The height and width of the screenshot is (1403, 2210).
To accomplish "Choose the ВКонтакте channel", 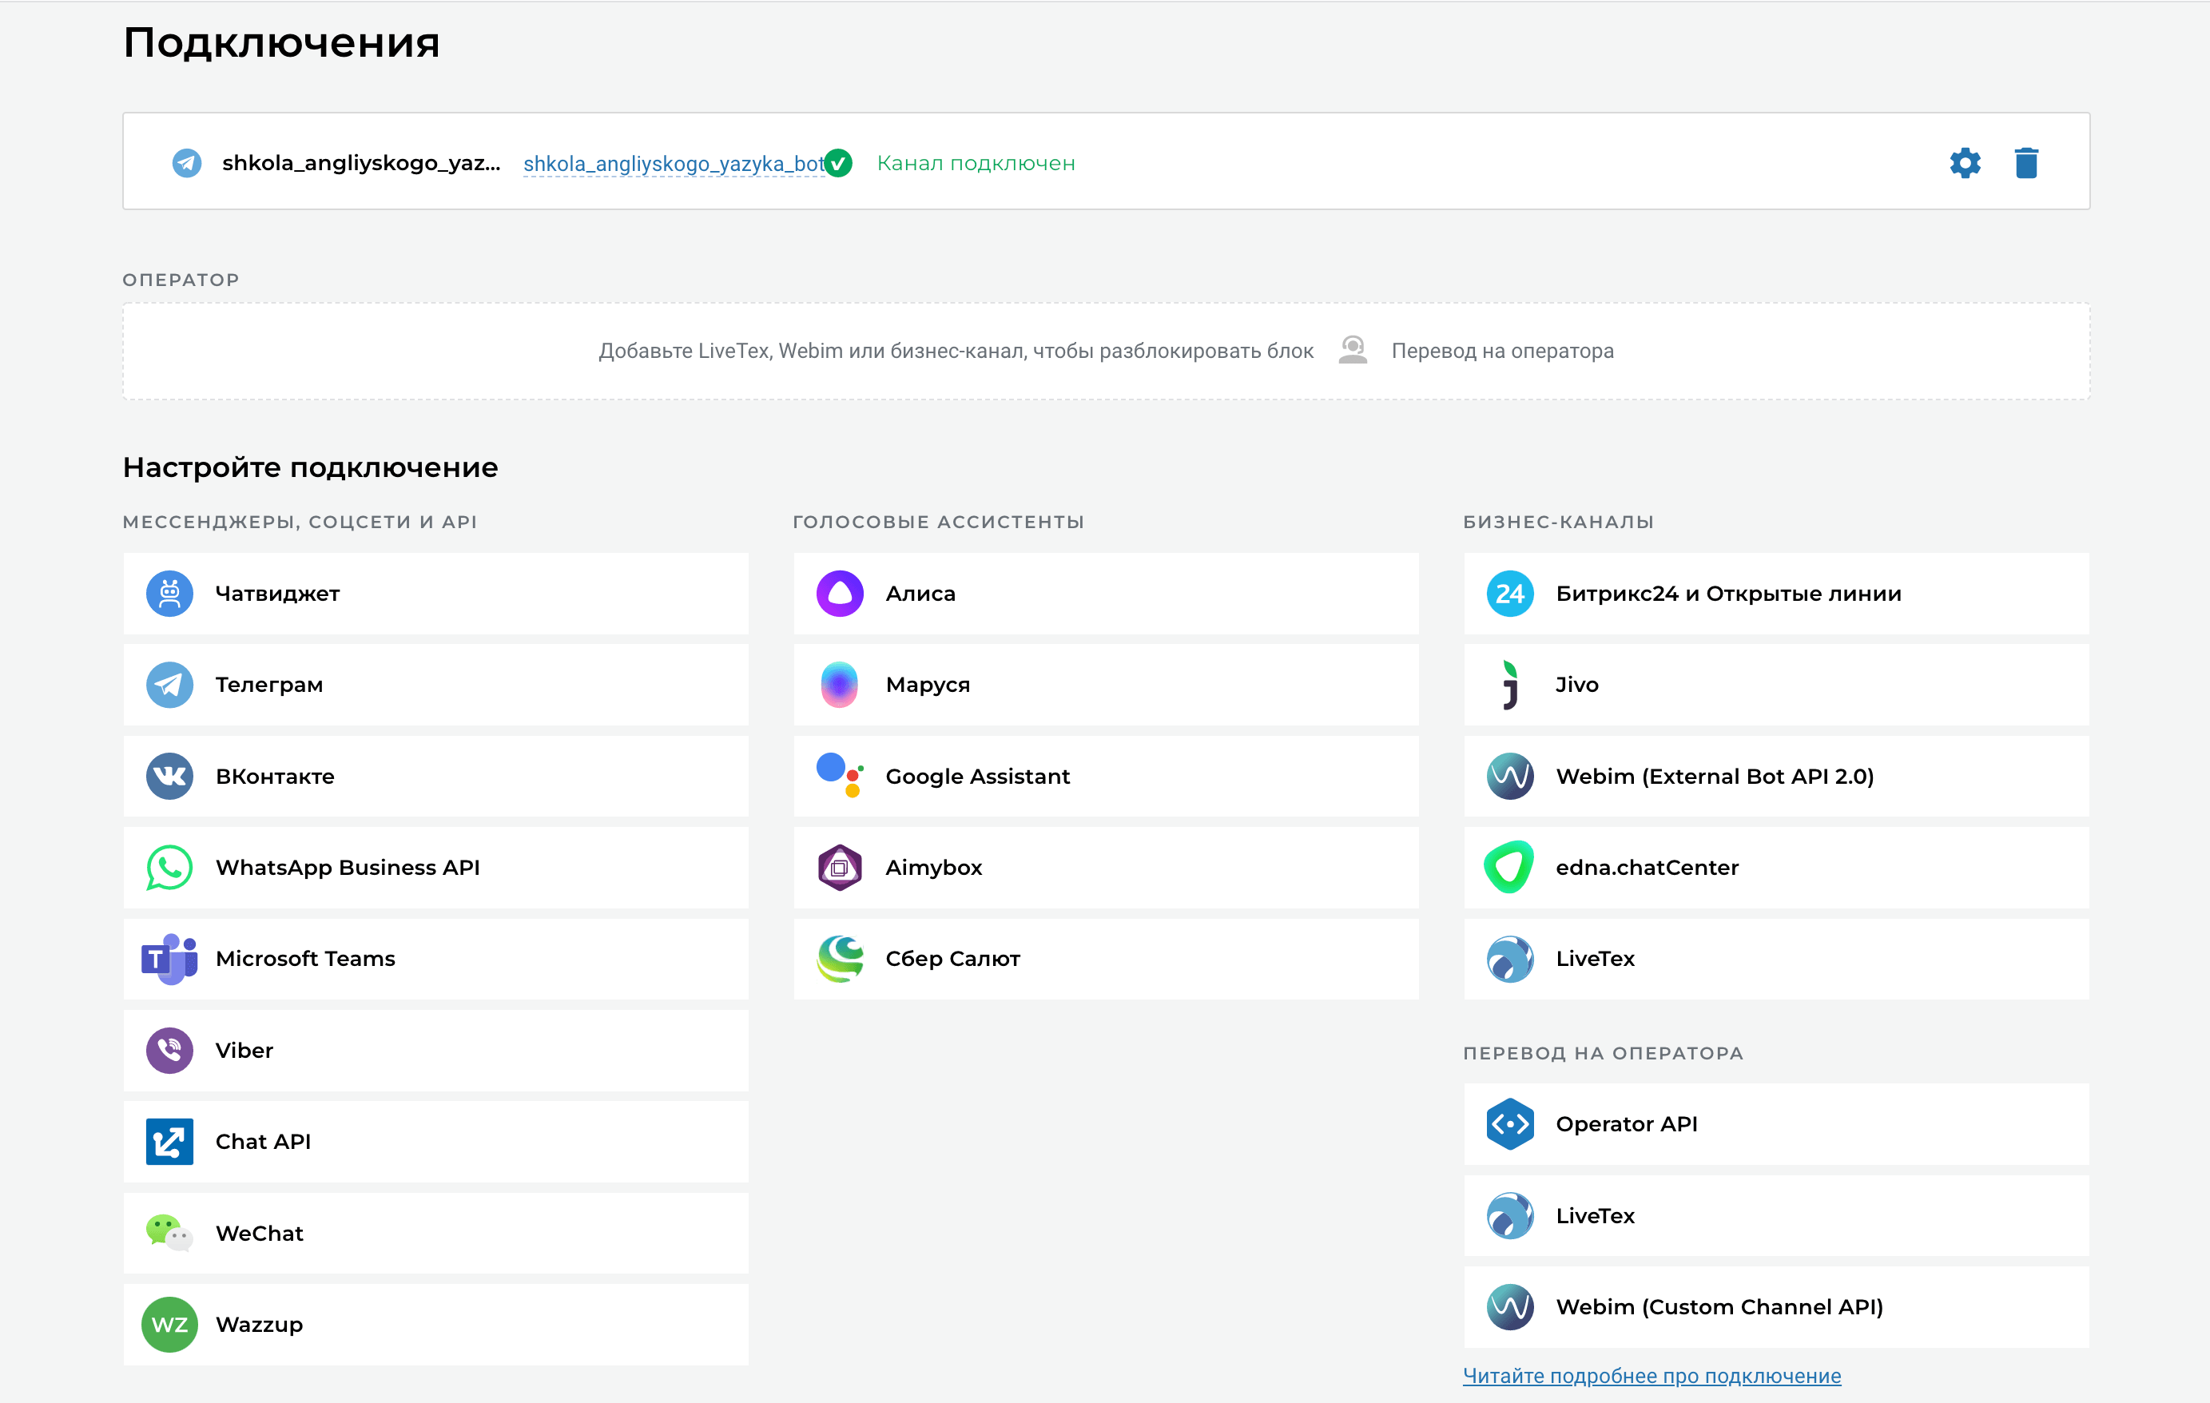I will point(436,777).
